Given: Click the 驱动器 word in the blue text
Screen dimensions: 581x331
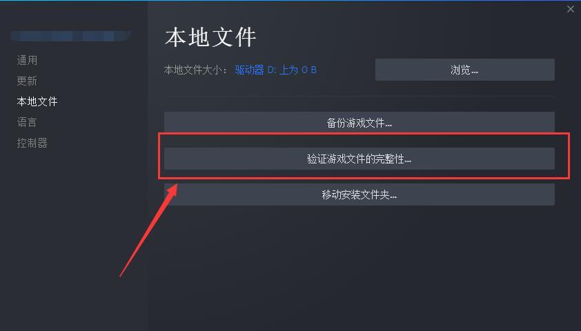Looking at the screenshot, I should pos(249,70).
